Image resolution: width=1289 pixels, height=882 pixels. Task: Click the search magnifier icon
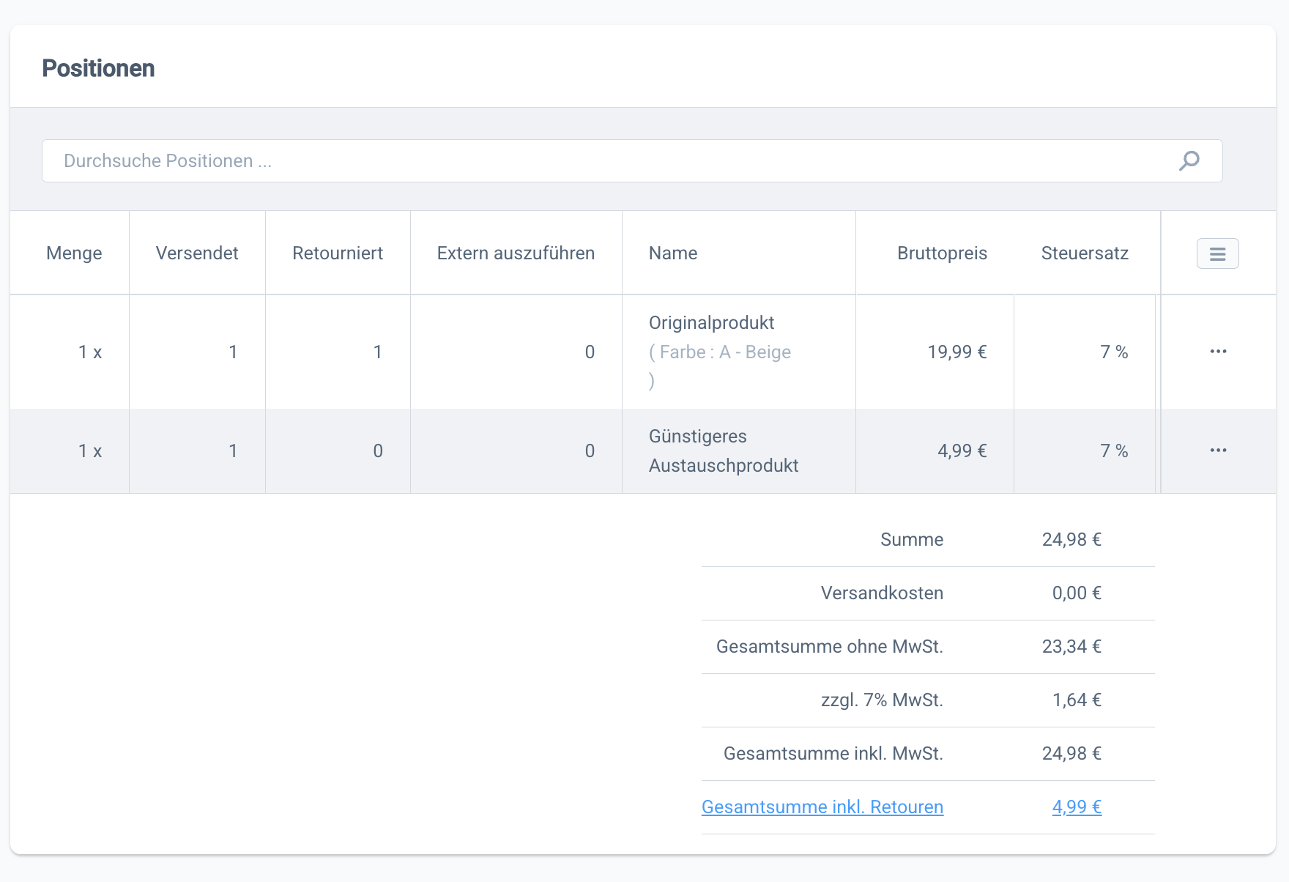point(1189,160)
